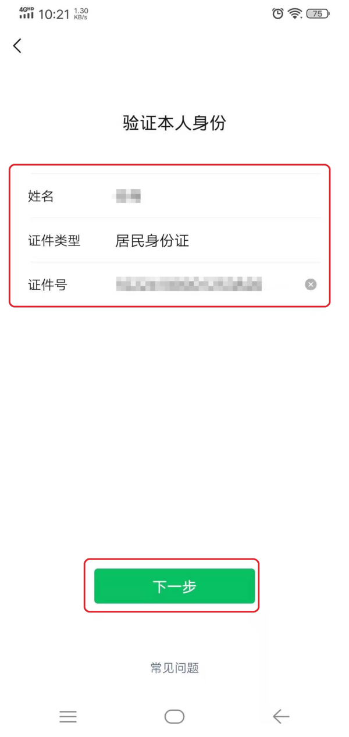
Task: Tap the 证件类型 label
Action: click(54, 240)
